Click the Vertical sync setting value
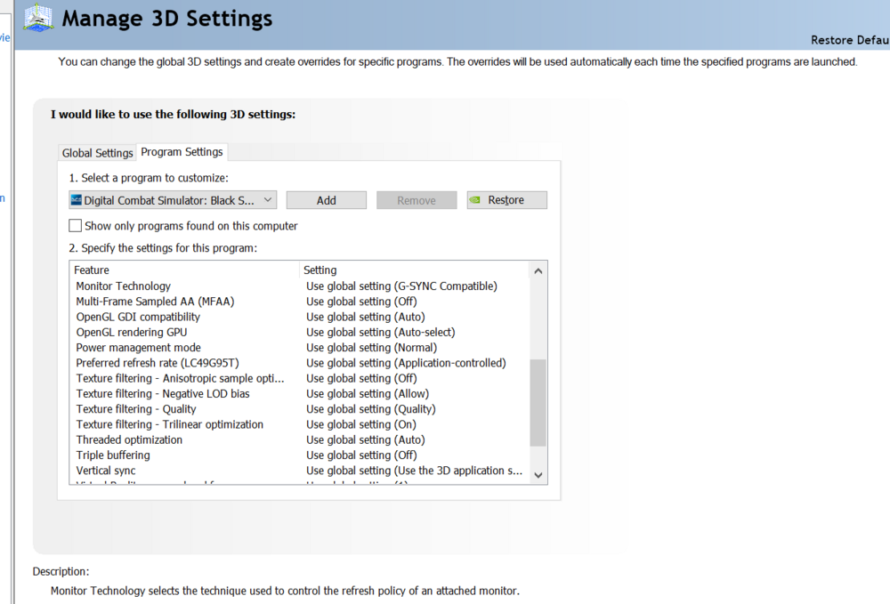 [x=415, y=471]
